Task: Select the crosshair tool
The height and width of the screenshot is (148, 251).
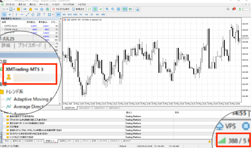Action: click(10, 14)
